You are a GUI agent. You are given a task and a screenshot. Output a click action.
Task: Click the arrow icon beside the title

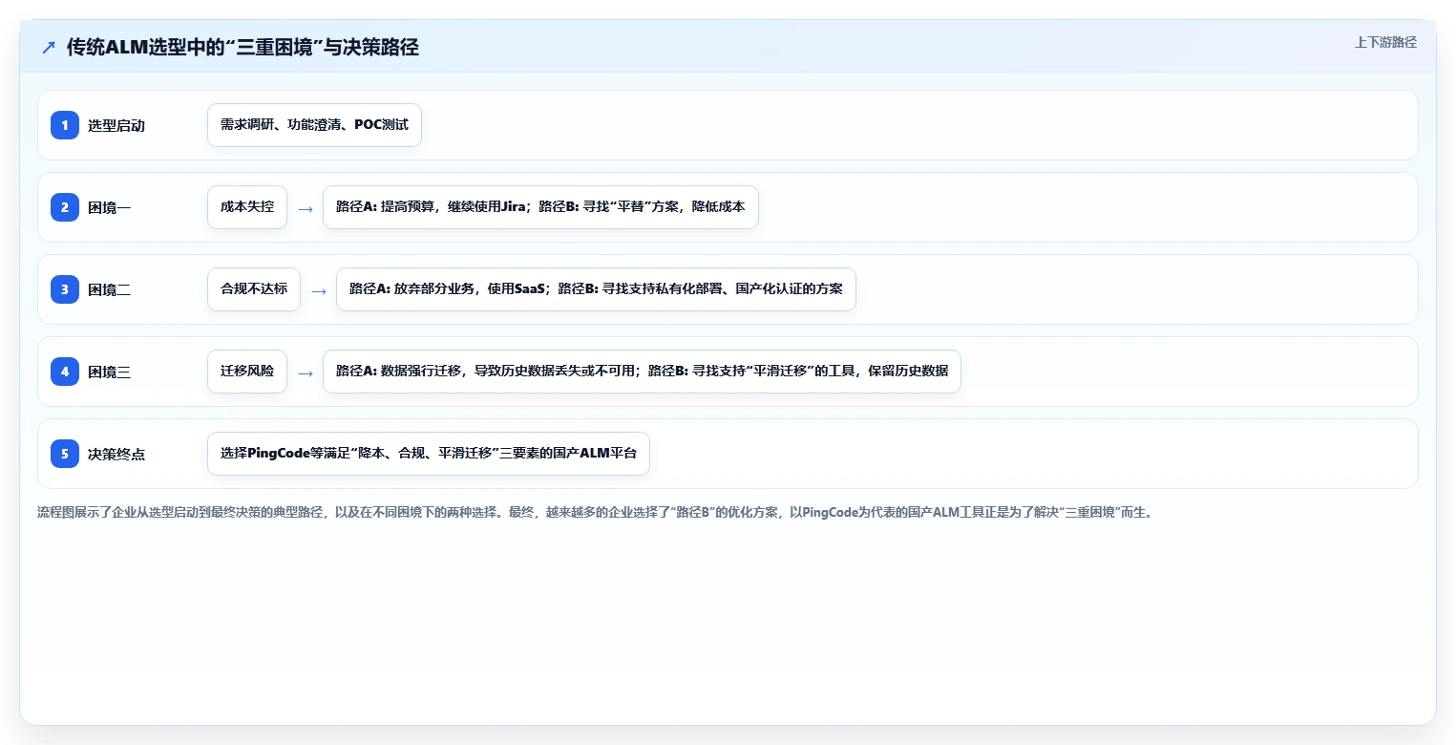coord(49,48)
